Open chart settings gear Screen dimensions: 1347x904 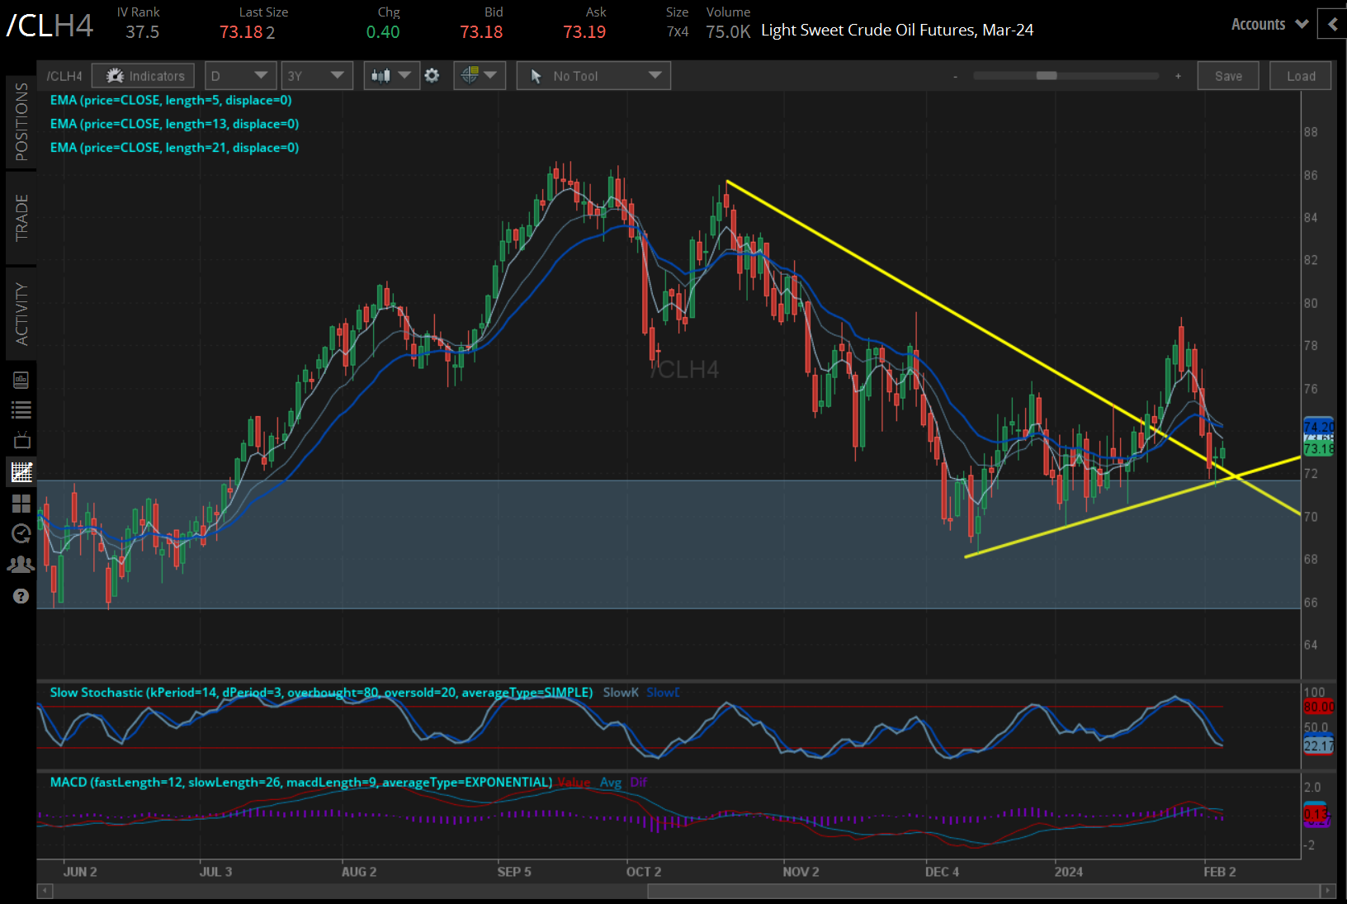[x=432, y=75]
